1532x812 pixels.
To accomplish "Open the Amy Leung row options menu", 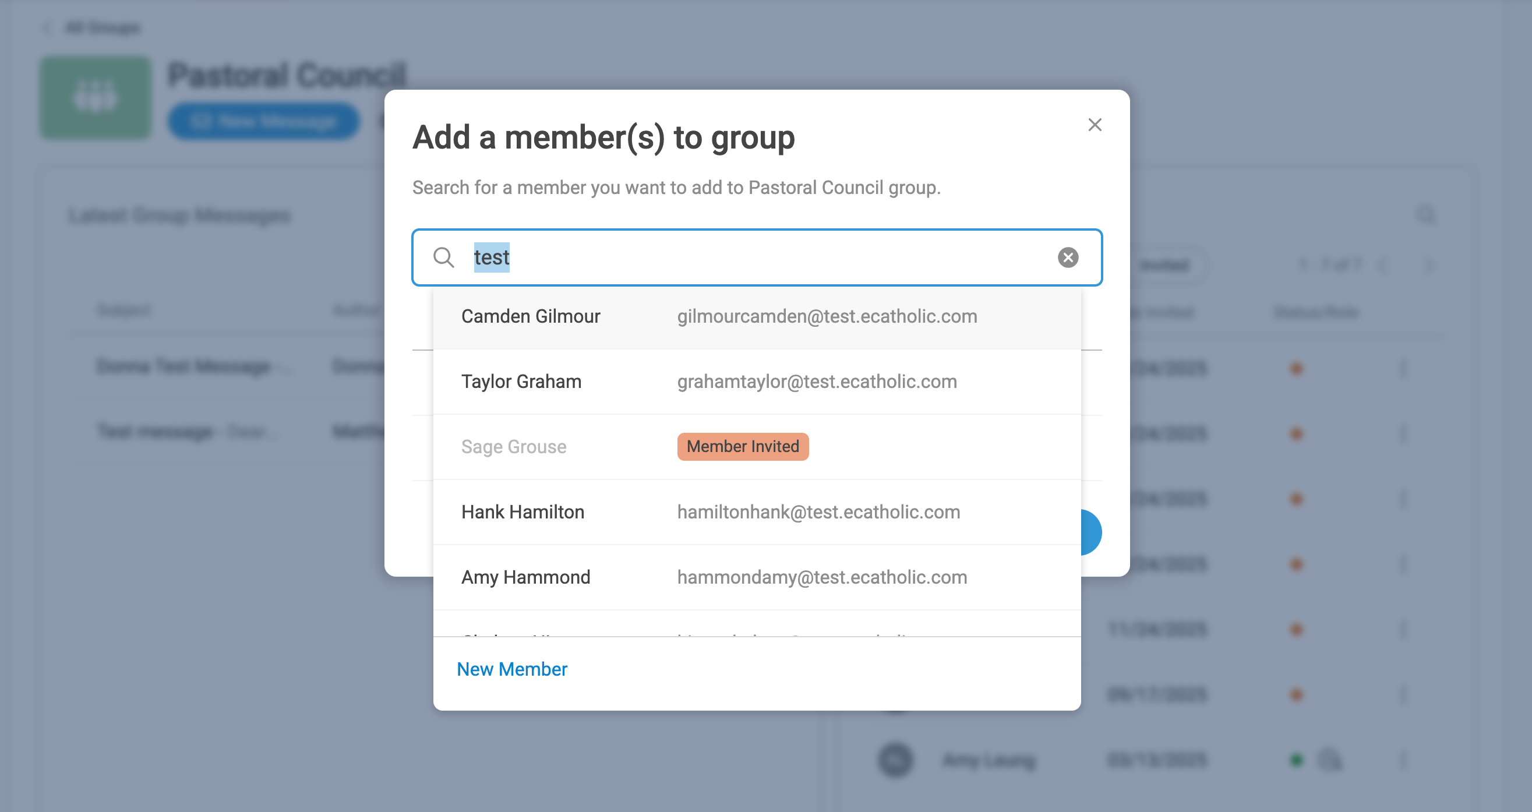I will (1404, 760).
